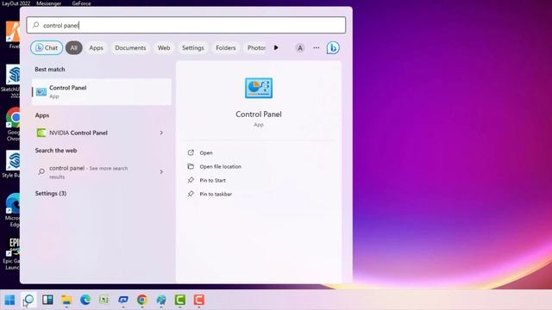
Task: Click Pin to Start
Action: [213, 180]
